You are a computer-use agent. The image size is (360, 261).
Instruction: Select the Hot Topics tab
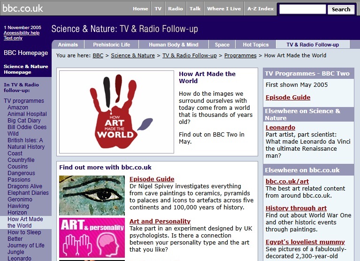tap(256, 45)
